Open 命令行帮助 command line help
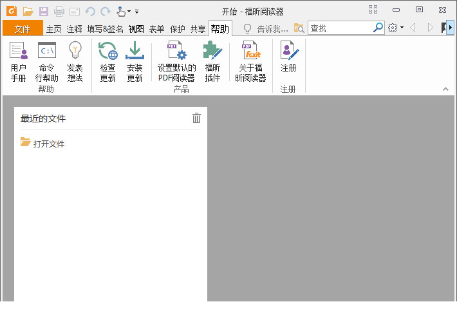This screenshot has height=313, width=457. click(46, 62)
